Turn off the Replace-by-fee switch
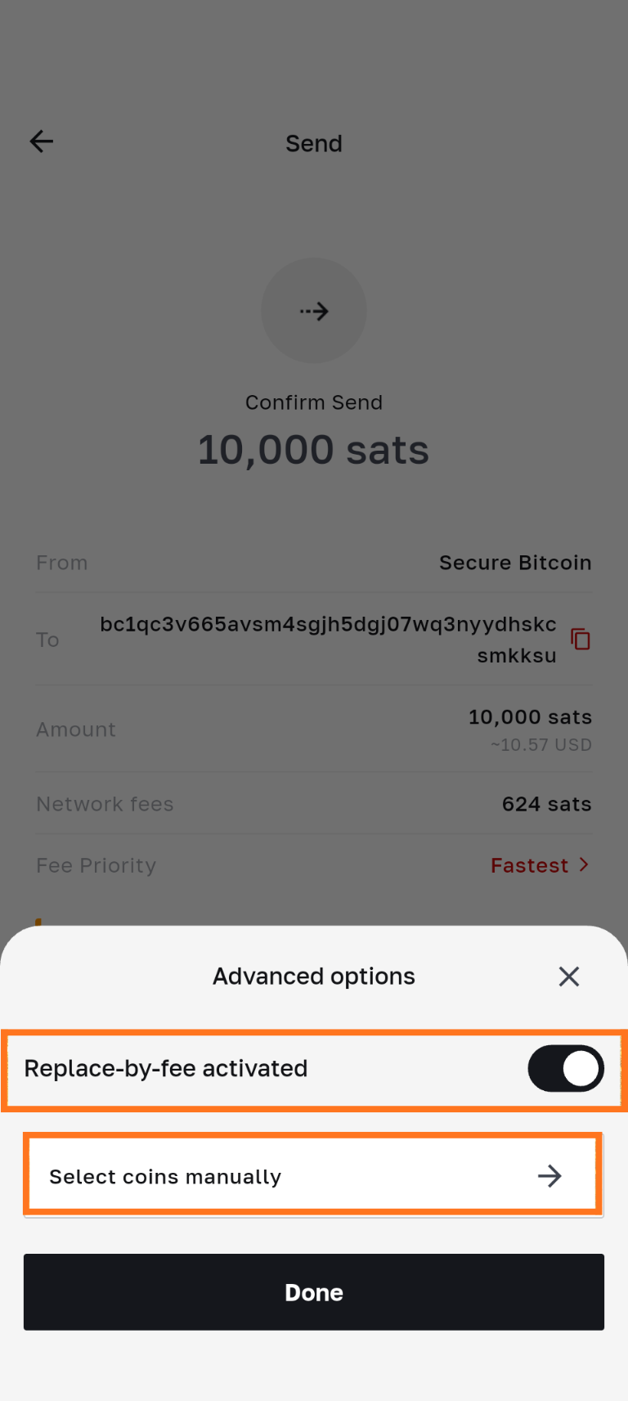Screen dimensions: 628x1401 pos(565,1068)
